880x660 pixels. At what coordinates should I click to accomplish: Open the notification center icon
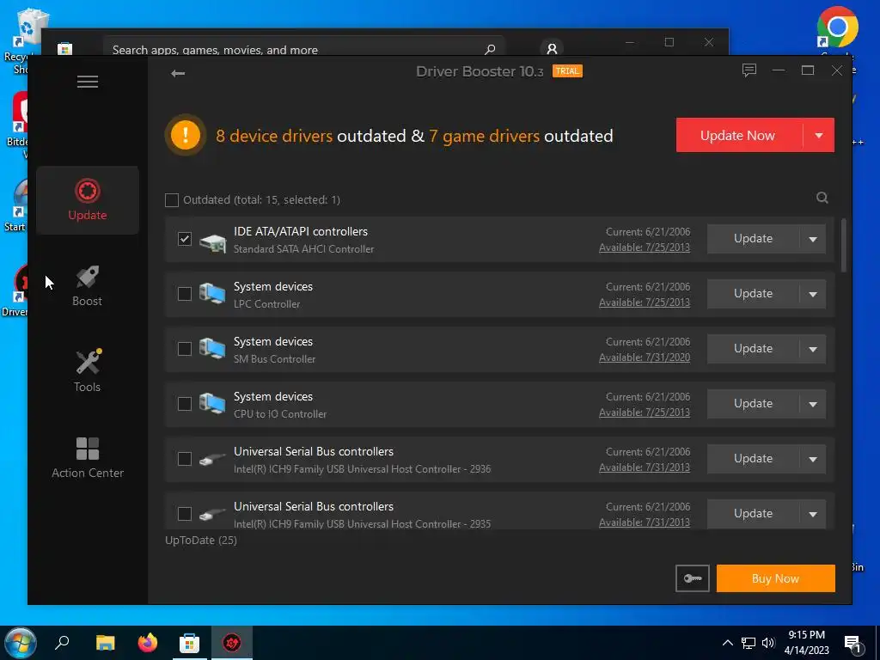point(852,644)
